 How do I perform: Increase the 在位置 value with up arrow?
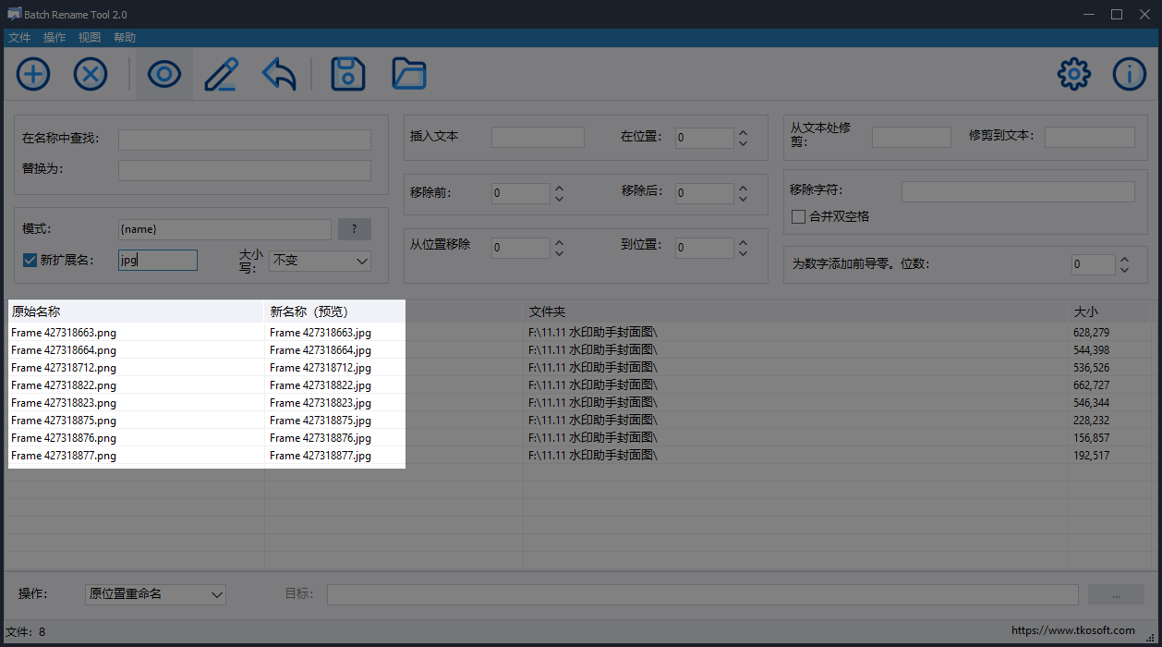tap(743, 133)
